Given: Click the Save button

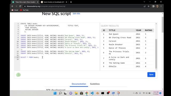Looking at the screenshot, I should [151, 75].
